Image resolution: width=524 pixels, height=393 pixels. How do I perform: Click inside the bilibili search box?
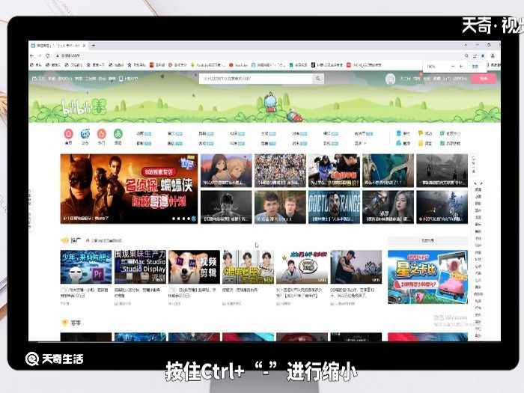pos(256,79)
